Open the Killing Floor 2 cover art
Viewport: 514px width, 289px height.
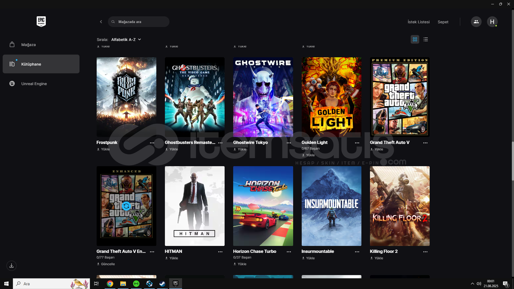400,206
